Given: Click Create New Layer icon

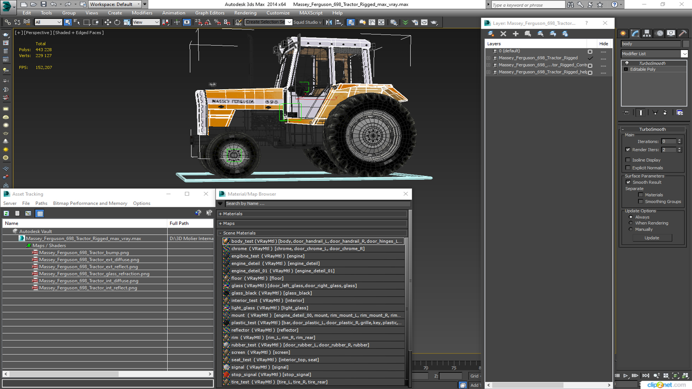Looking at the screenshot, I should point(491,33).
